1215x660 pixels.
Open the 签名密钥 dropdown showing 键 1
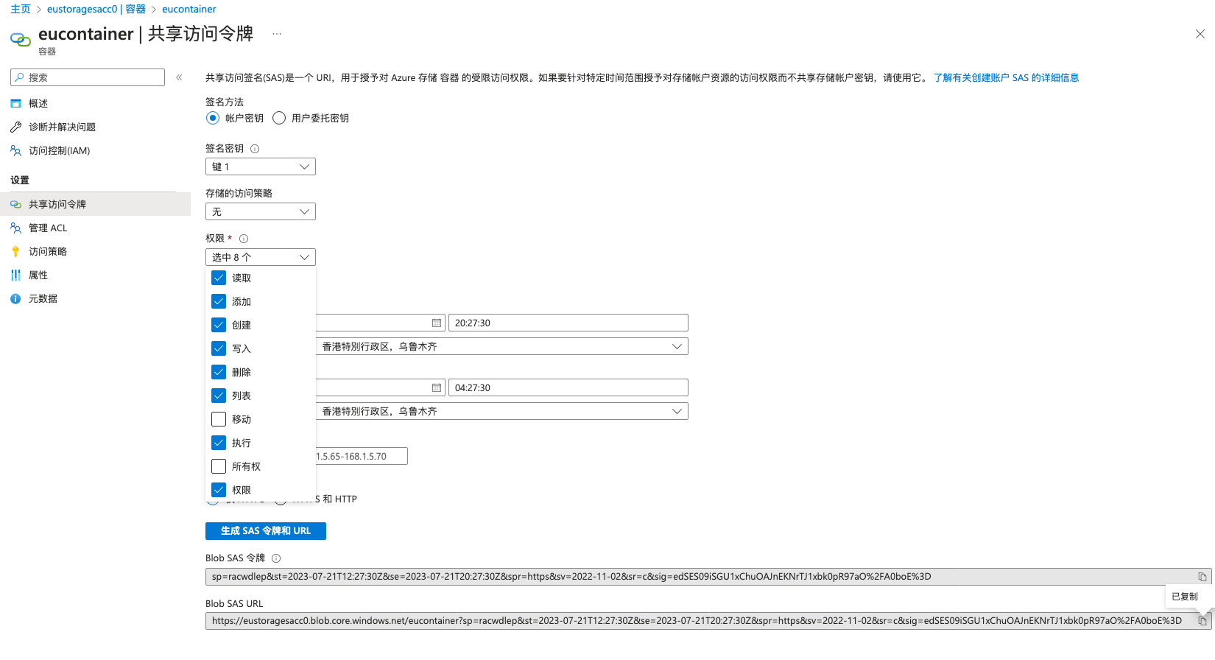pyautogui.click(x=261, y=166)
